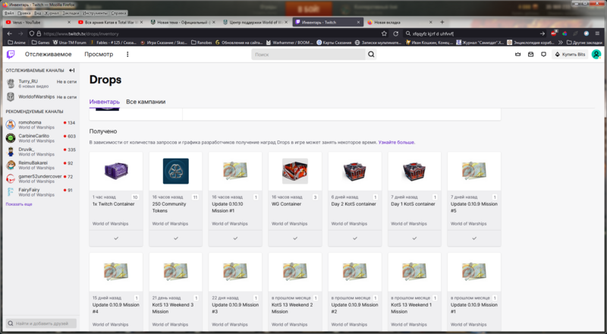Bookmark this page with the star

(384, 33)
